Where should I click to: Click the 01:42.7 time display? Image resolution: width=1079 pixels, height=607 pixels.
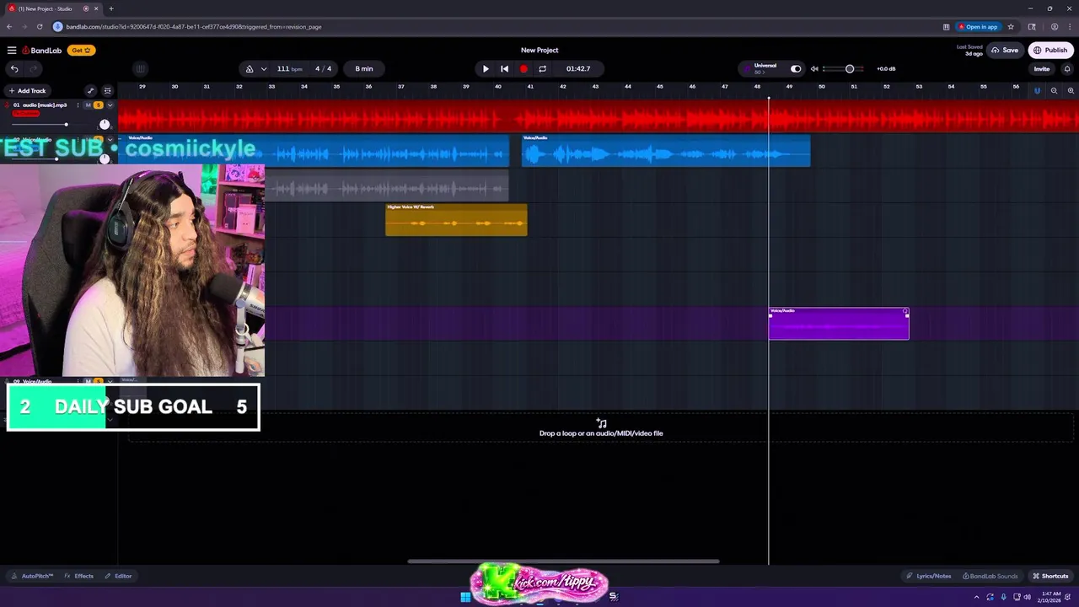click(x=578, y=69)
